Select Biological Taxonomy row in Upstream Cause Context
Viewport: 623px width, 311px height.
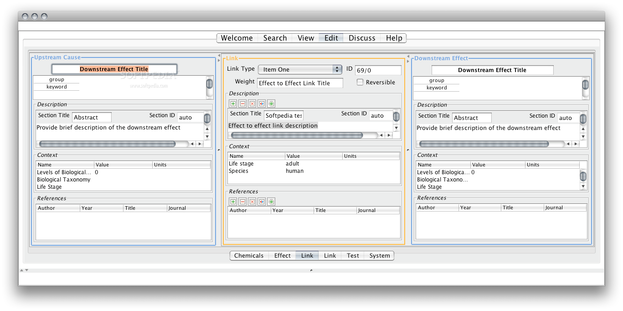point(123,180)
